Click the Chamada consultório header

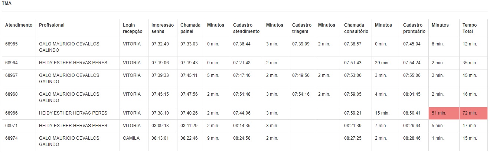tap(356, 28)
